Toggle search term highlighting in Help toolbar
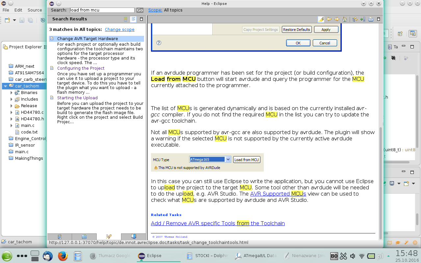This screenshot has width=421, height=263. pos(321,19)
